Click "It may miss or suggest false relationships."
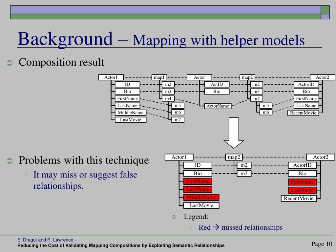This screenshot has height=252, width=336. click(85, 180)
